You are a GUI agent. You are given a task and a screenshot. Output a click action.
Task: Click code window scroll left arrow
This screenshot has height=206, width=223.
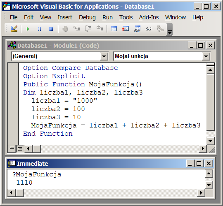(28, 148)
